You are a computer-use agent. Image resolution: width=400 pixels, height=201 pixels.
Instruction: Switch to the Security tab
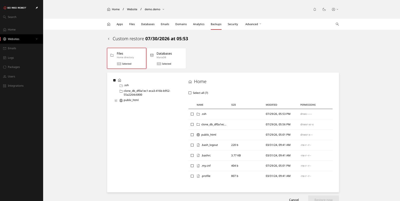point(233,24)
